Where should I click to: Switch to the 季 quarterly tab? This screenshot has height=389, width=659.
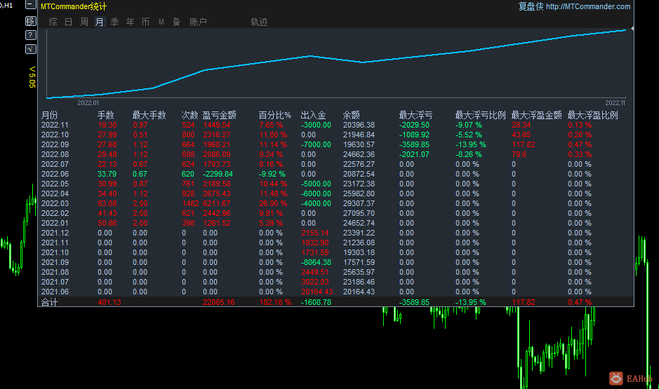[x=114, y=22]
